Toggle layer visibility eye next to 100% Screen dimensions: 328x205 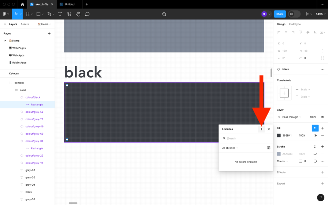tap(323, 117)
